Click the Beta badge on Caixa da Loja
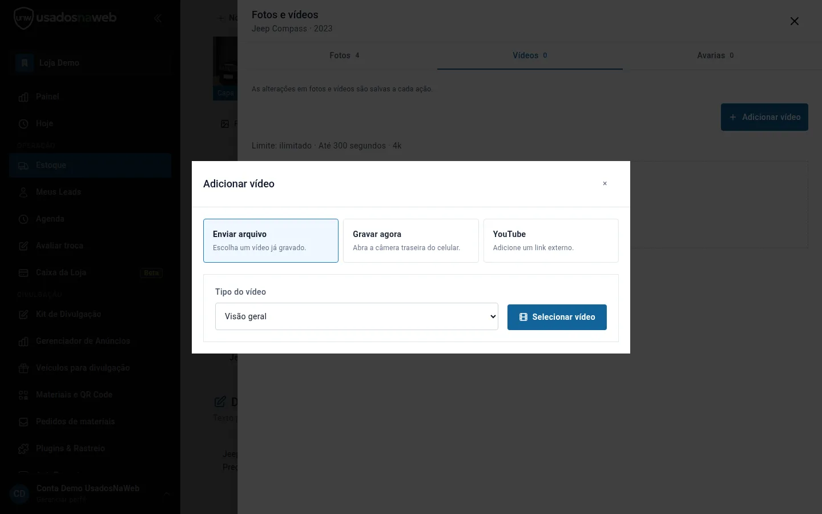Image resolution: width=822 pixels, height=514 pixels. click(151, 273)
